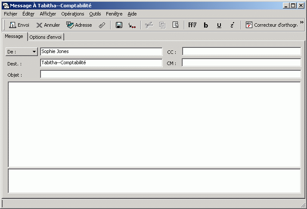Expand the toolbar overflow chevron

pyautogui.click(x=302, y=22)
